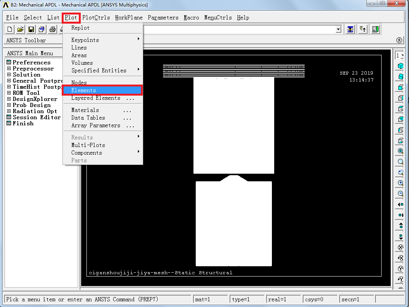Open the MenuCtrls menu
The width and height of the screenshot is (409, 307).
(218, 18)
